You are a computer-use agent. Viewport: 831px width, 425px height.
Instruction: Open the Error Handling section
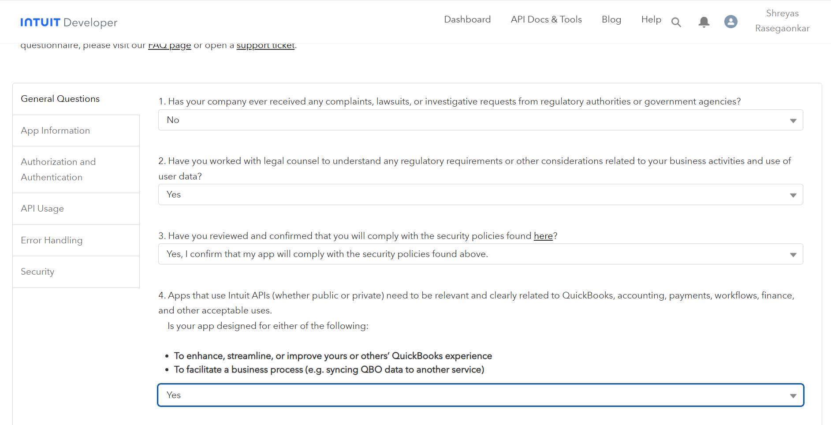click(52, 240)
